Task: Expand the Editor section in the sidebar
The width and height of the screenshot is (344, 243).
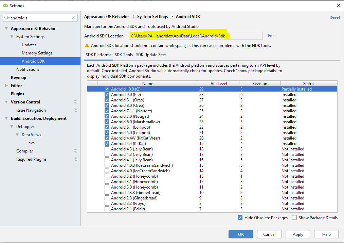Action: click(6, 86)
